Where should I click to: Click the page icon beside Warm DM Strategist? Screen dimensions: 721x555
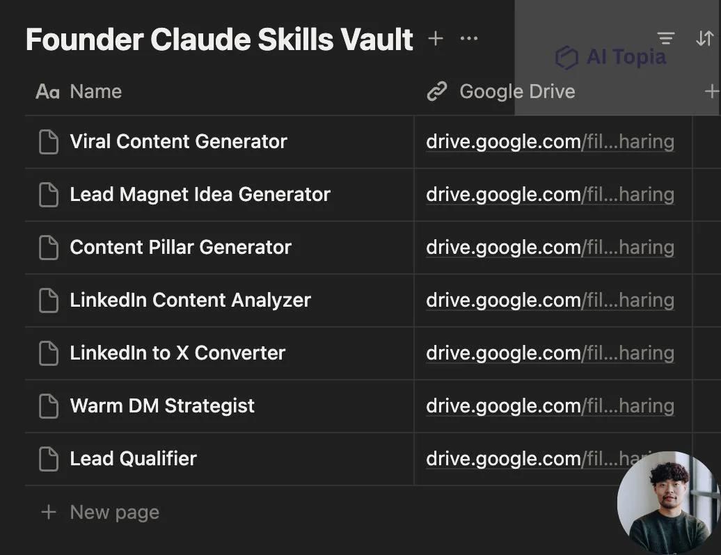coord(48,405)
